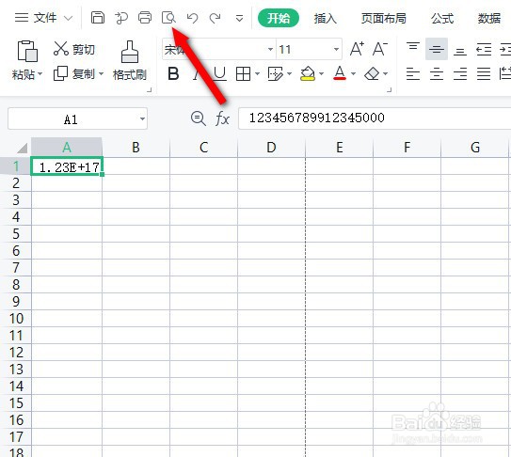Align text left
This screenshot has height=457, width=511.
(413, 74)
